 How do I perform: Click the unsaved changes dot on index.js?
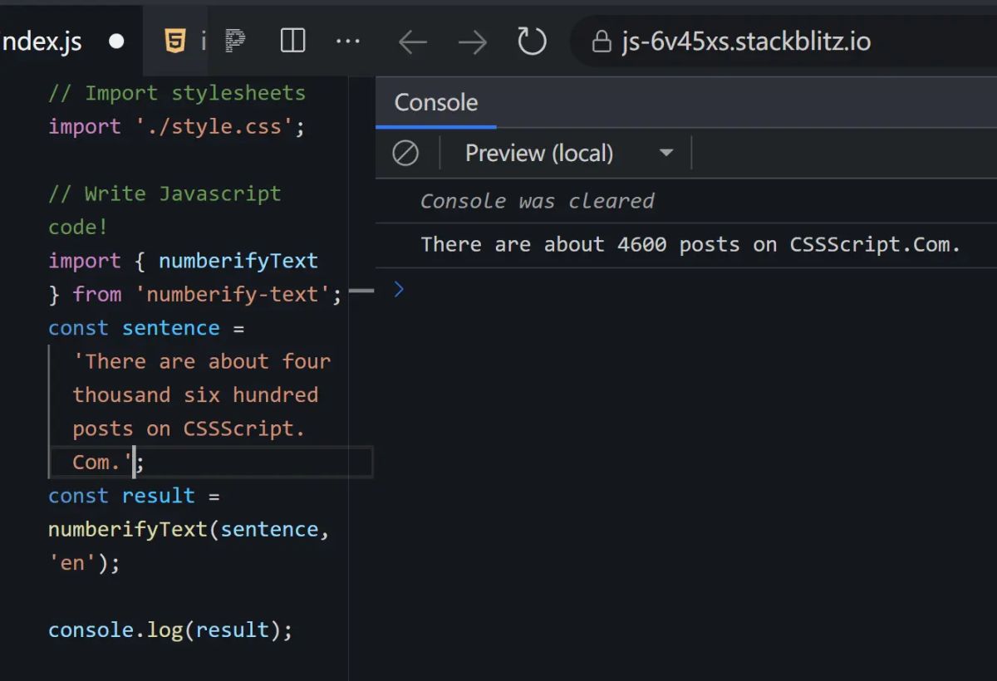click(115, 40)
